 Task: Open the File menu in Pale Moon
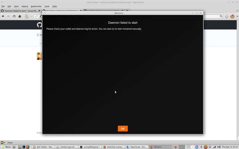(3, 6)
